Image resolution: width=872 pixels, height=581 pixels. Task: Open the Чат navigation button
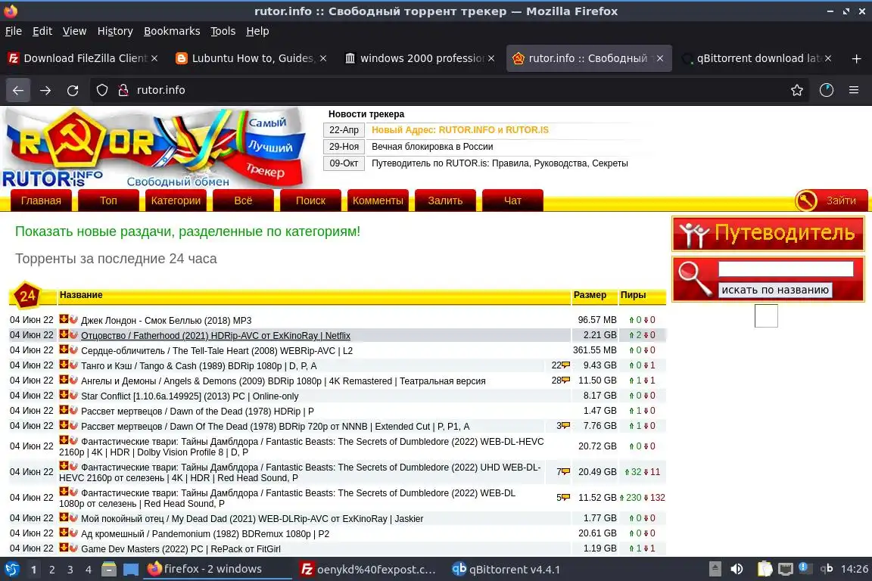[x=512, y=200]
